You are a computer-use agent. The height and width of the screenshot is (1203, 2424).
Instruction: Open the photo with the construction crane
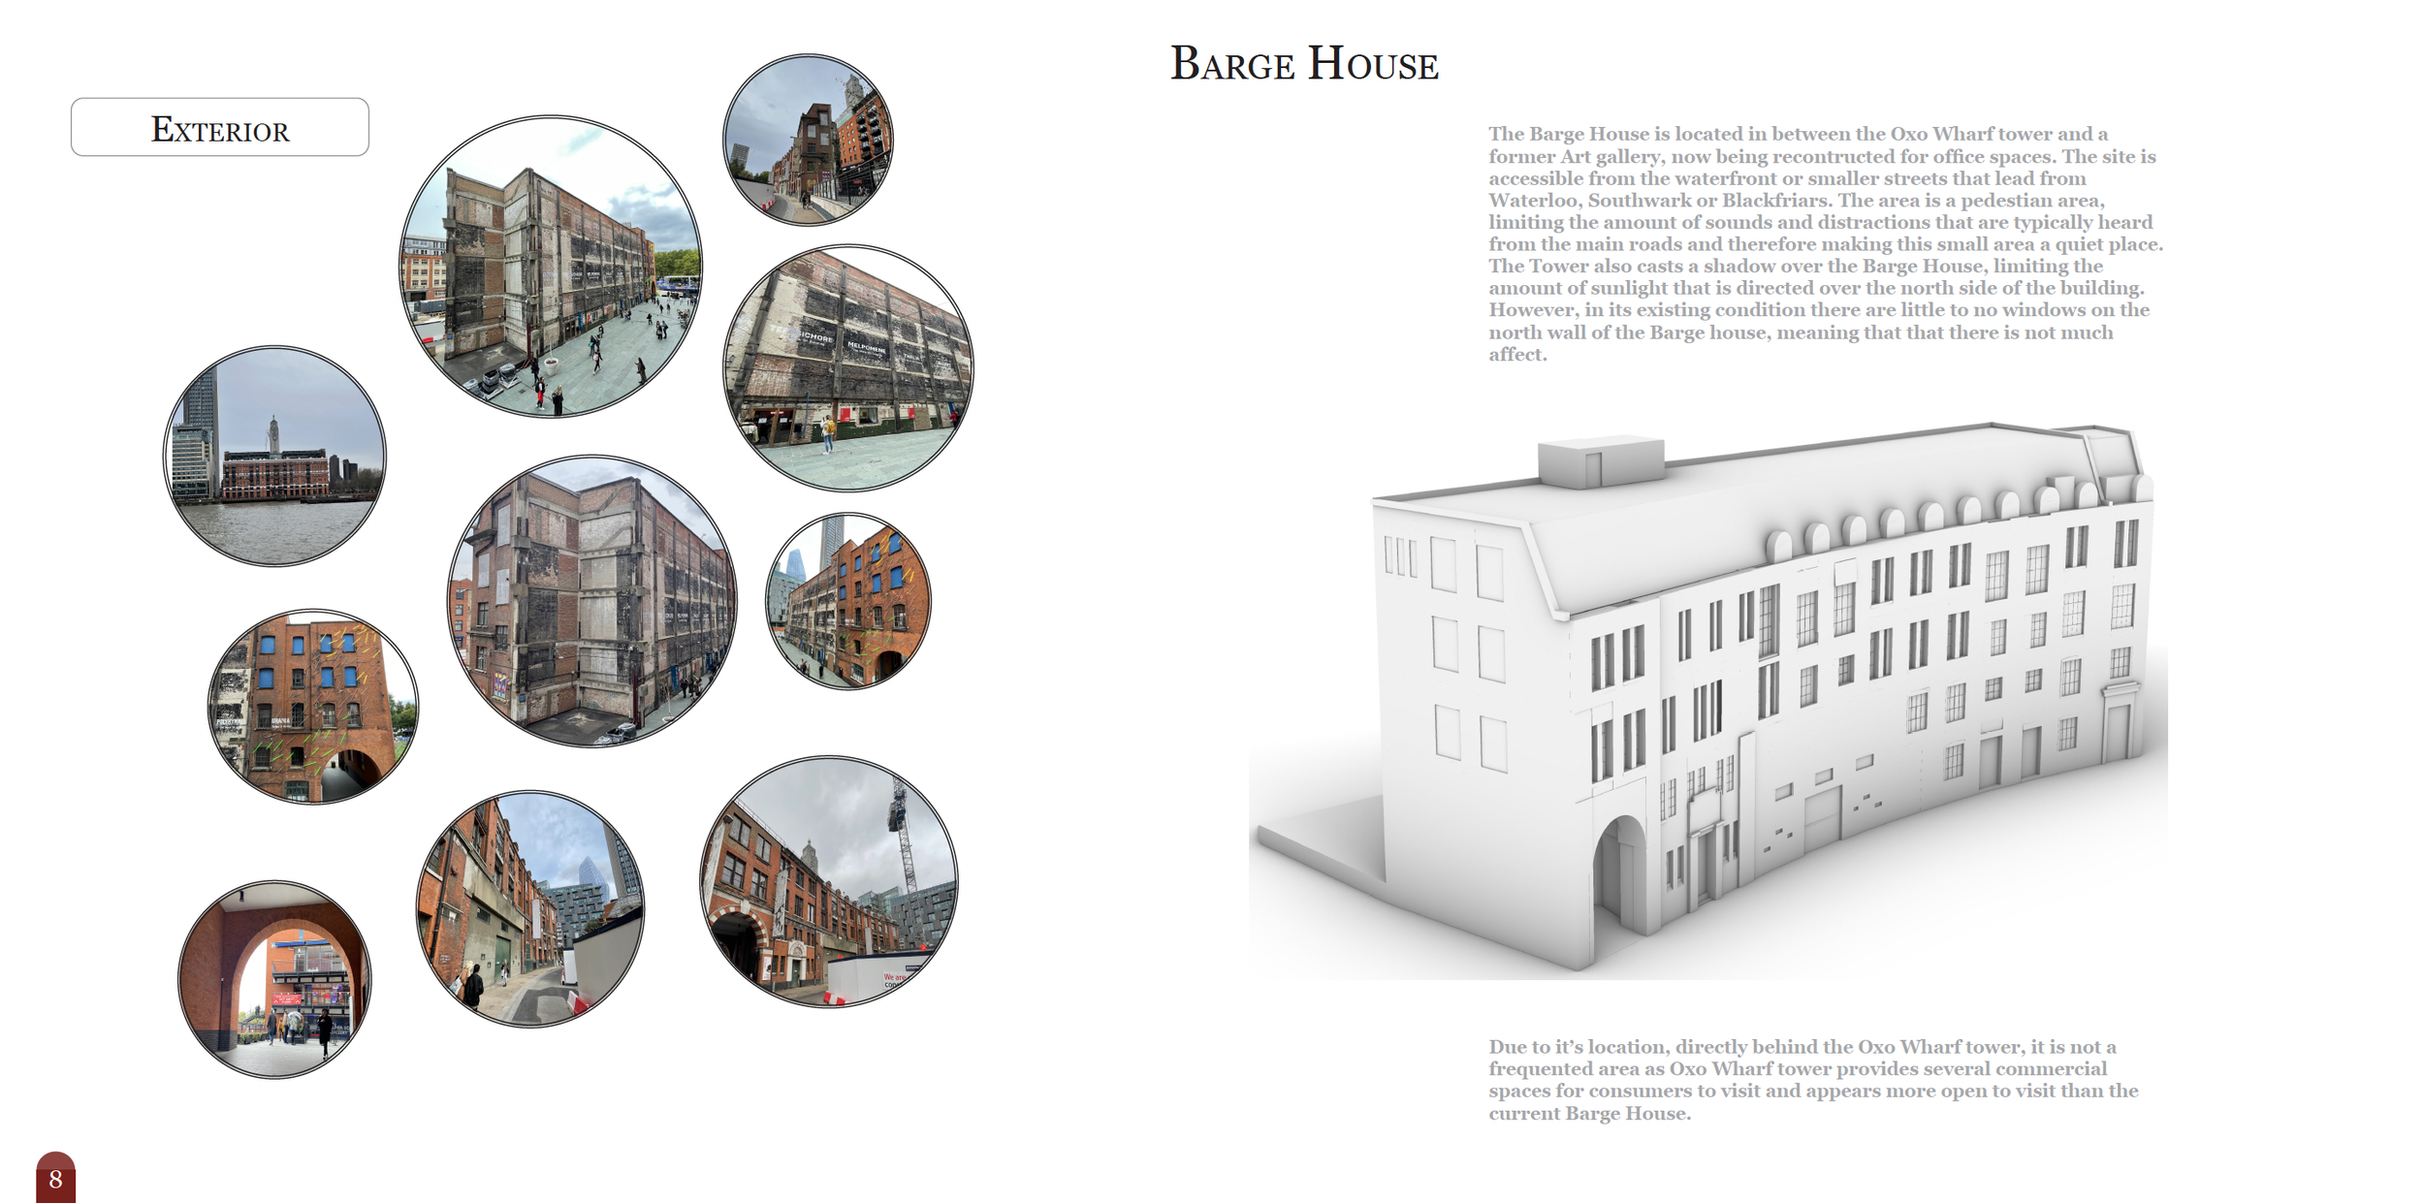829,882
